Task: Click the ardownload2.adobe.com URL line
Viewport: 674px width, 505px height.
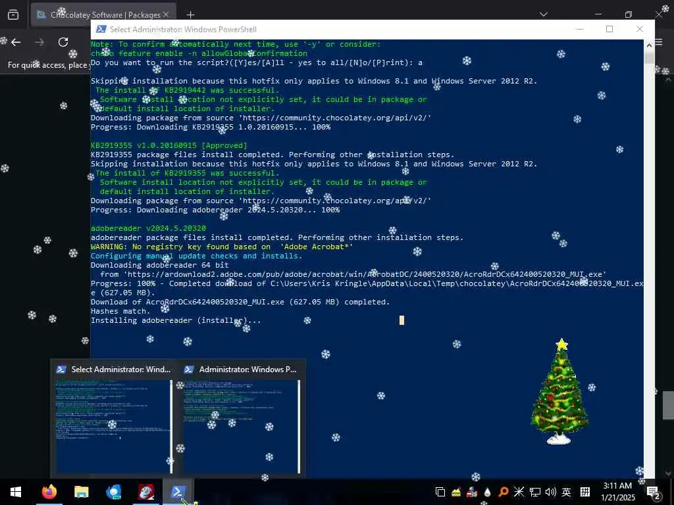Action: [x=353, y=274]
